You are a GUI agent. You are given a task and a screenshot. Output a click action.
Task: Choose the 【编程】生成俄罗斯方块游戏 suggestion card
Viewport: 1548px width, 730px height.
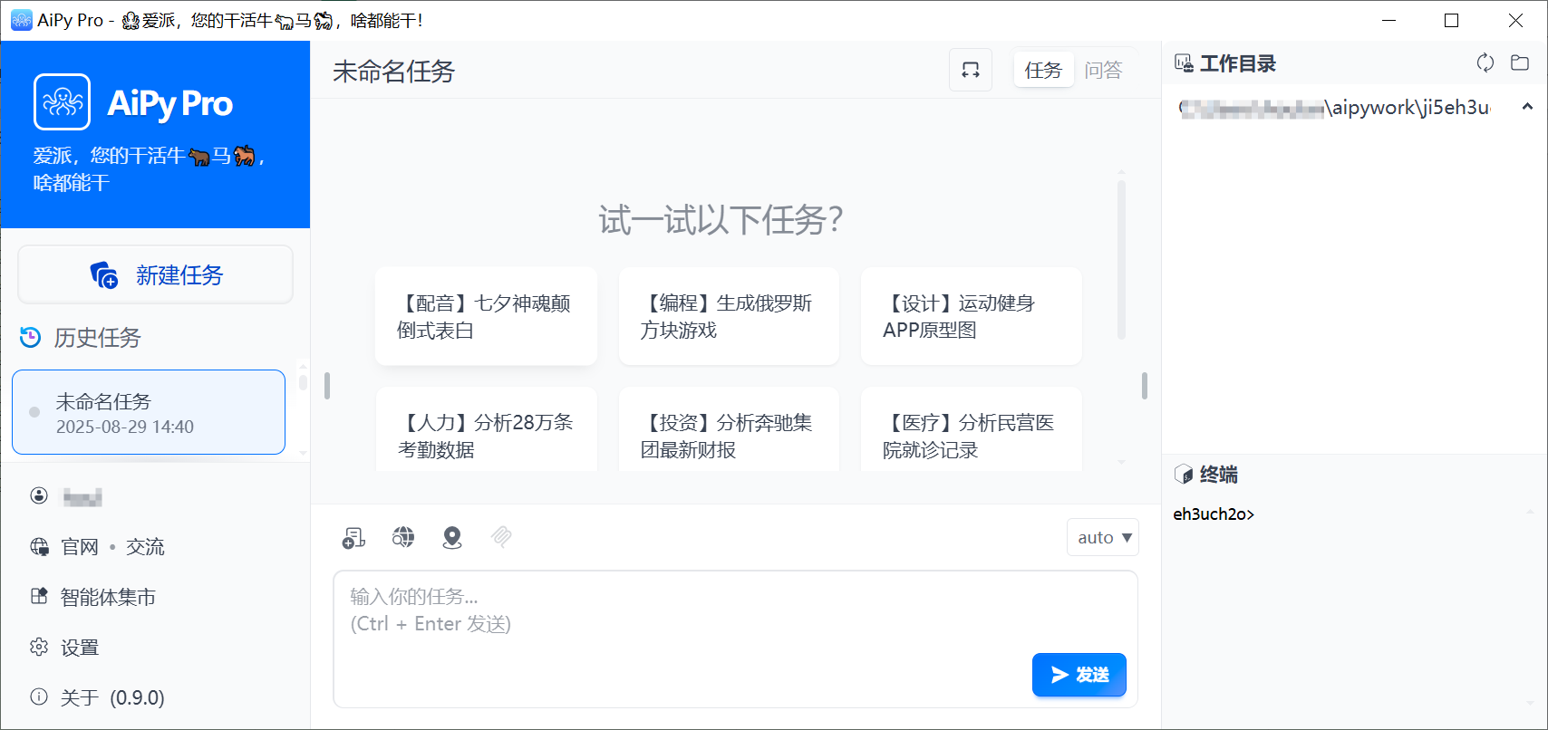(x=729, y=316)
